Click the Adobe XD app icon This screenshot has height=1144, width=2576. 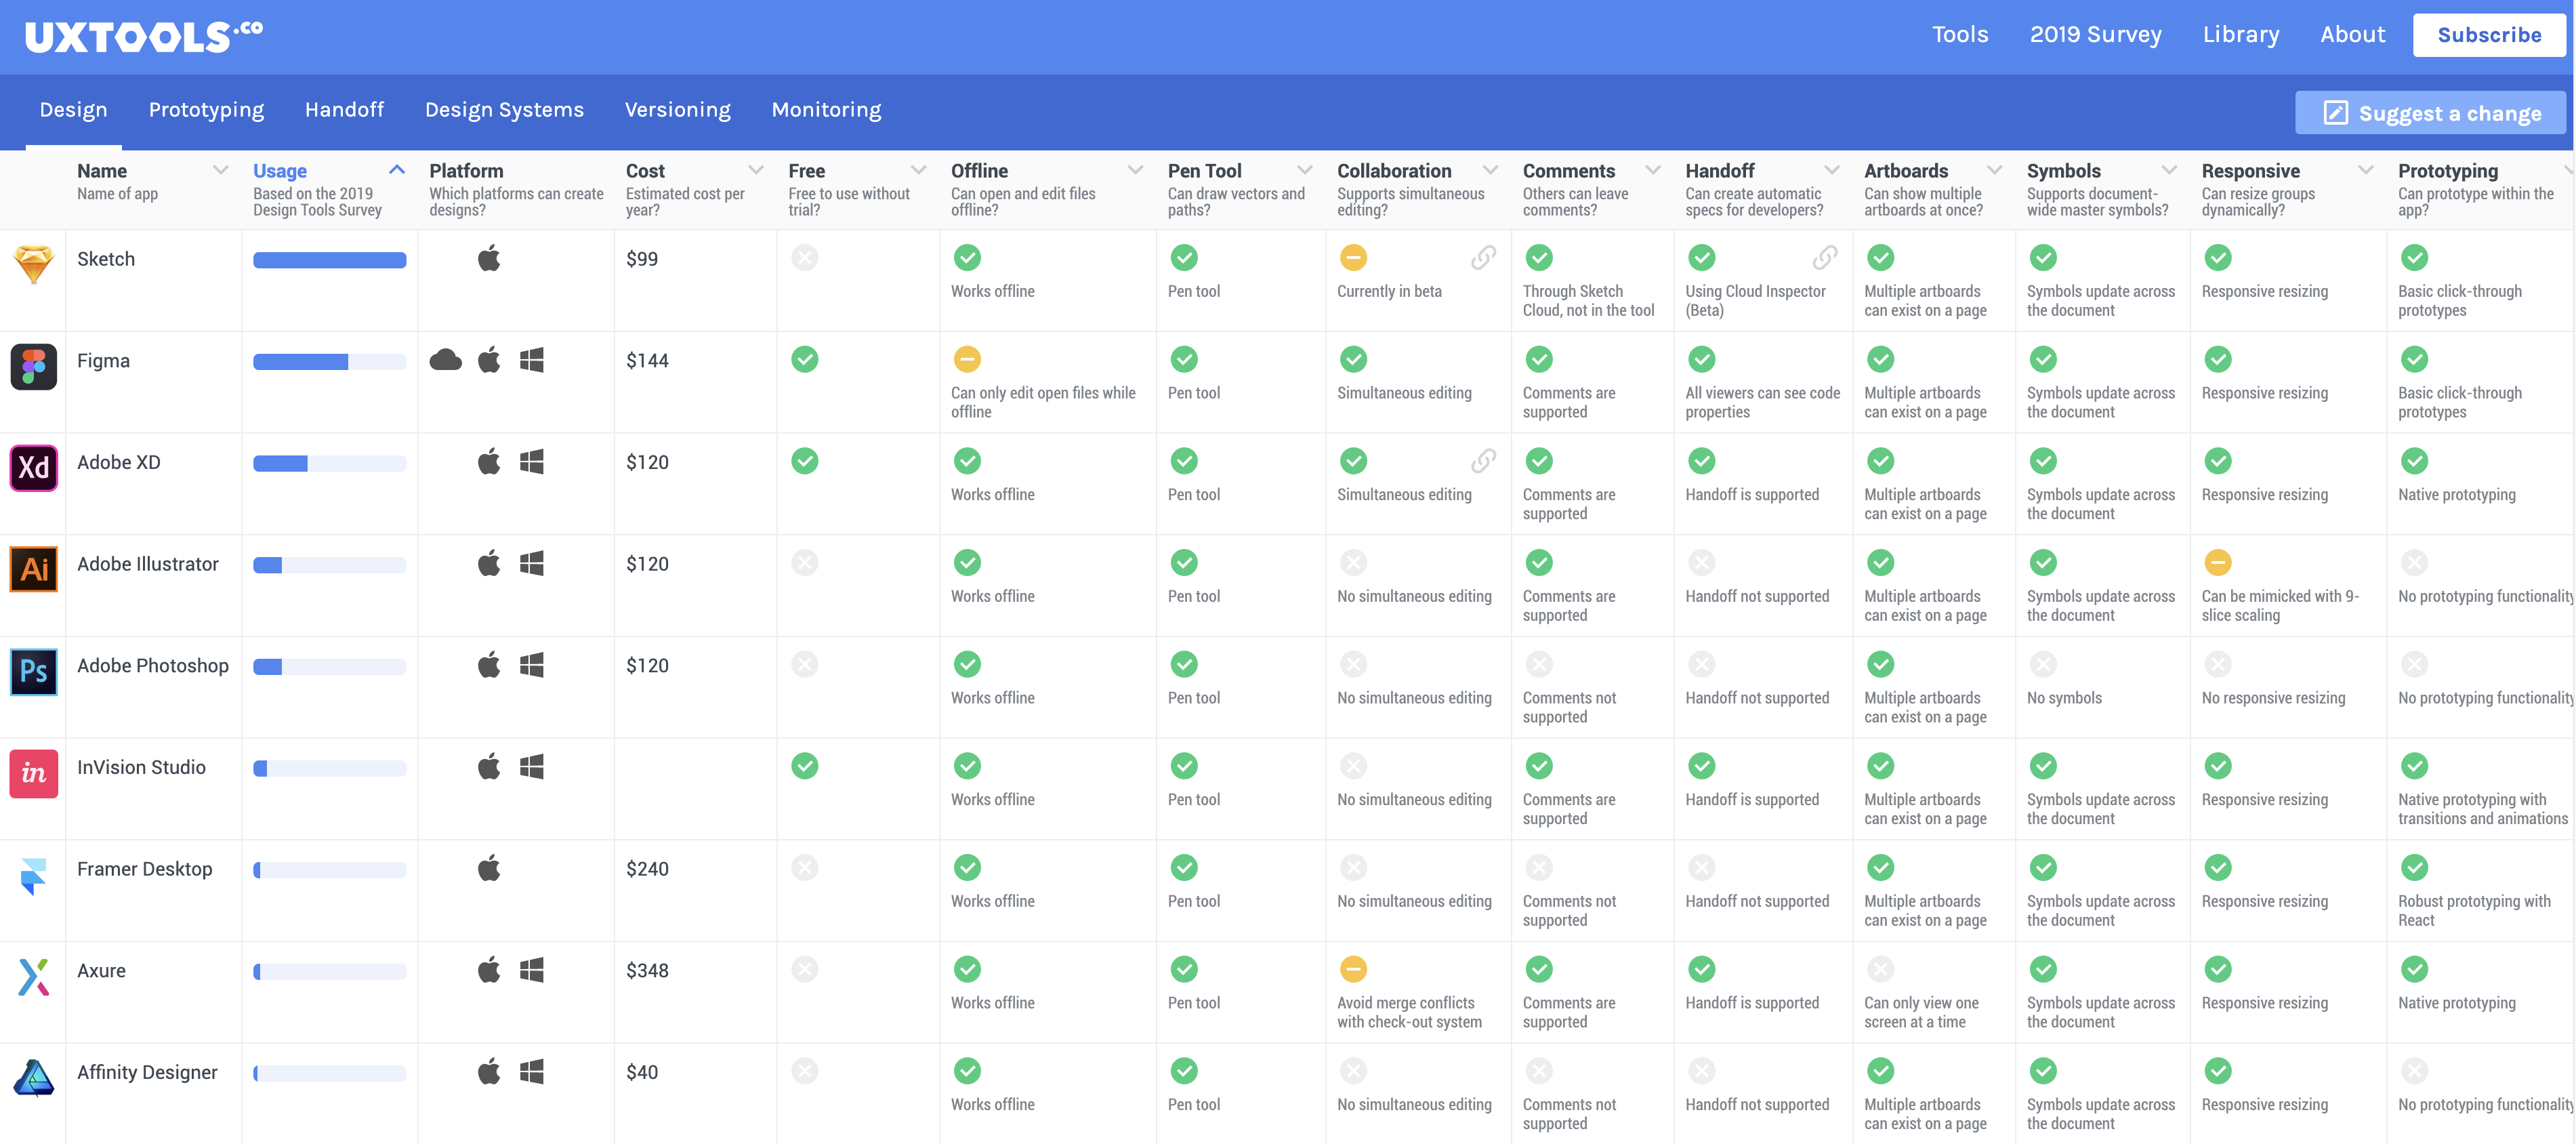(x=33, y=468)
